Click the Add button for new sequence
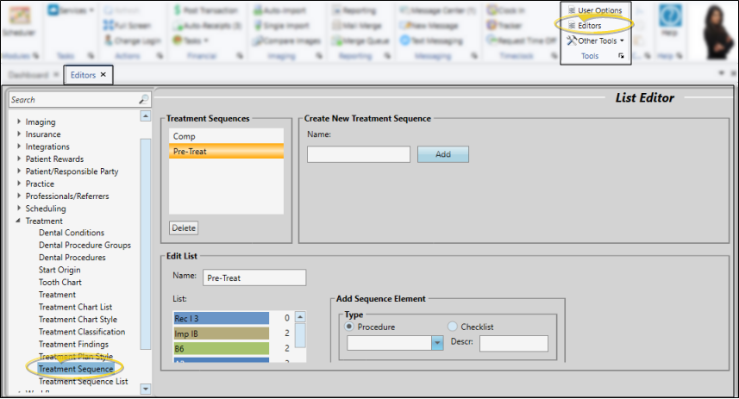 click(442, 154)
